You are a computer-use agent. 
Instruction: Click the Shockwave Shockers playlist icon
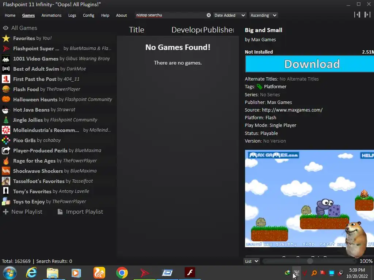click(6, 171)
